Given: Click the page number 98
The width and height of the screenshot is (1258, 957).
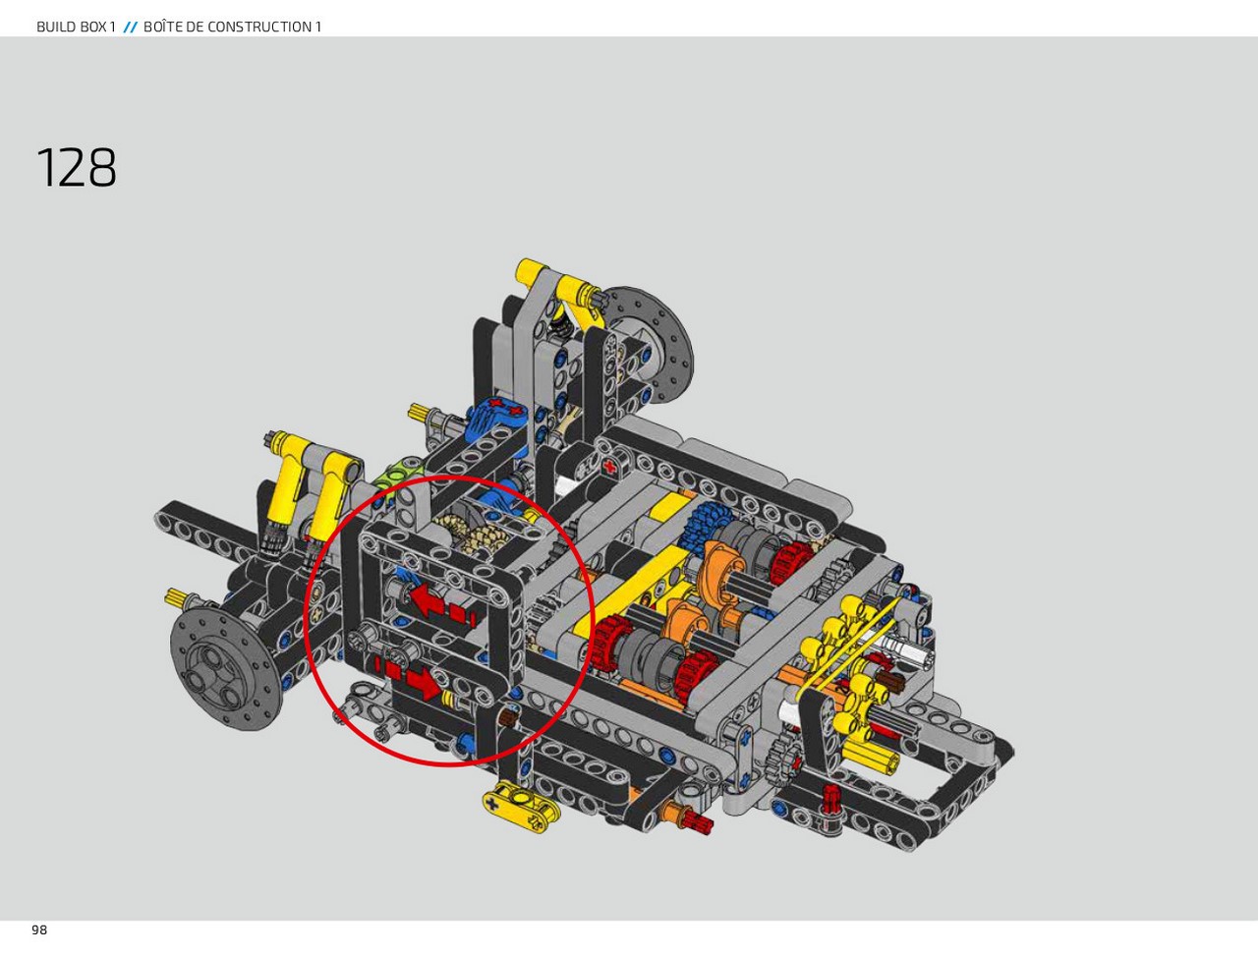Looking at the screenshot, I should click(x=39, y=929).
